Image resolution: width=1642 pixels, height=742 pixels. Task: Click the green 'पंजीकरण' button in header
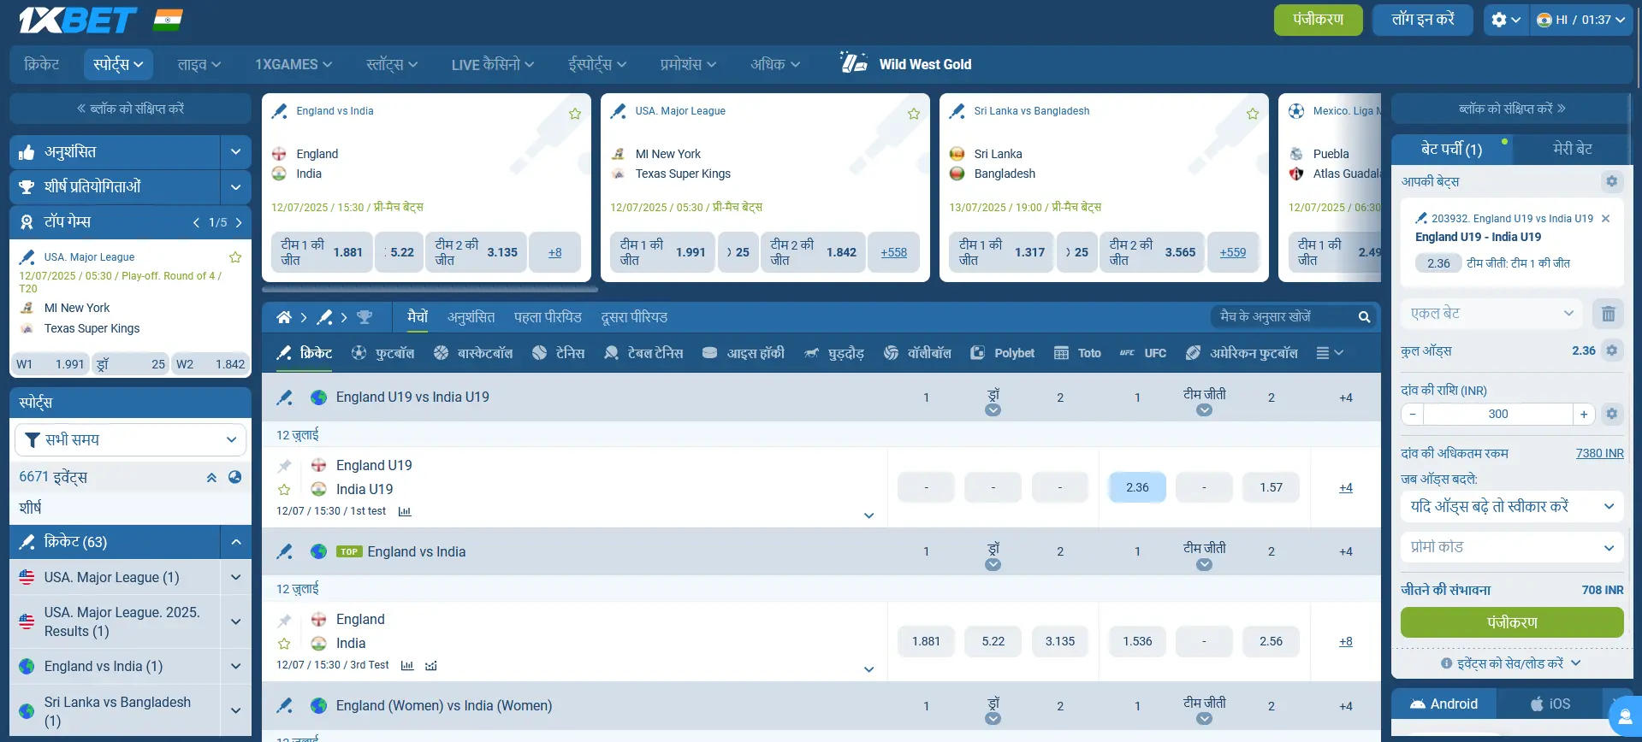click(1318, 20)
